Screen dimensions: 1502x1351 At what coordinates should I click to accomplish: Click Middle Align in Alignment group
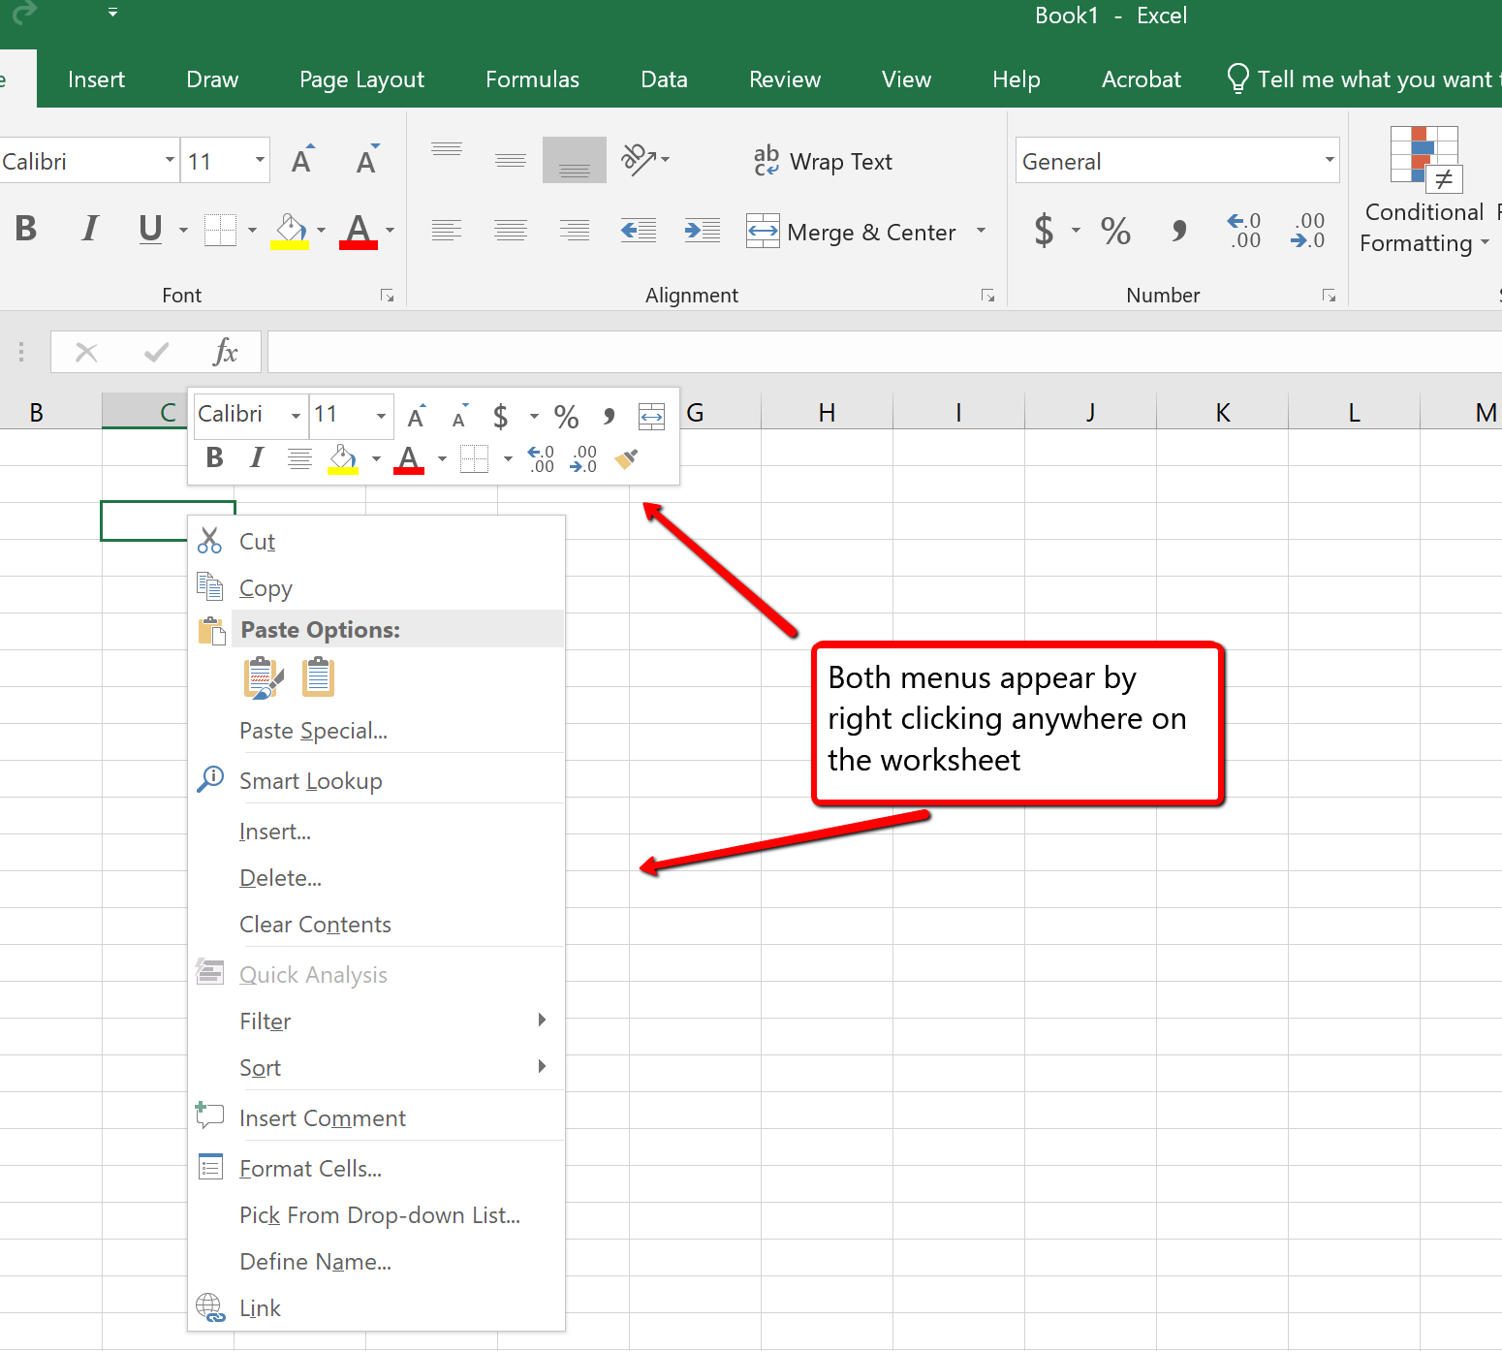(511, 160)
